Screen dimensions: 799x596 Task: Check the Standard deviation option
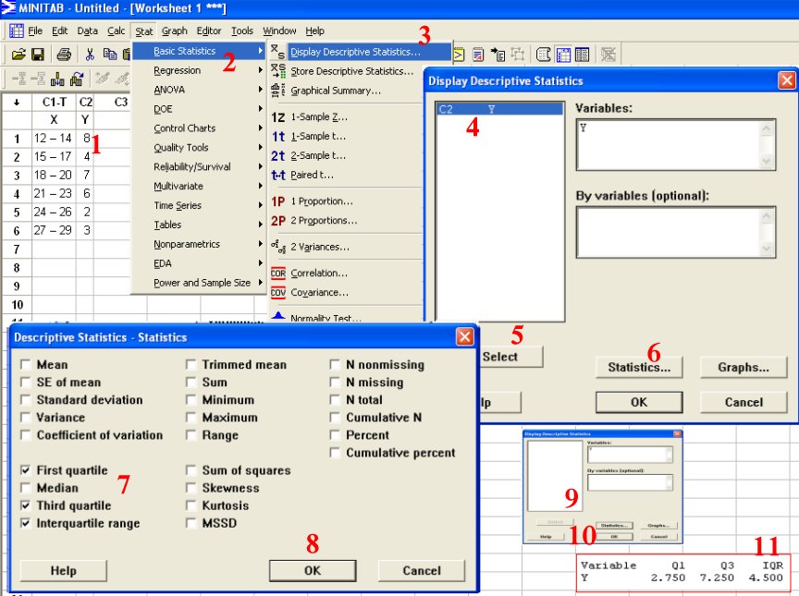pos(25,399)
